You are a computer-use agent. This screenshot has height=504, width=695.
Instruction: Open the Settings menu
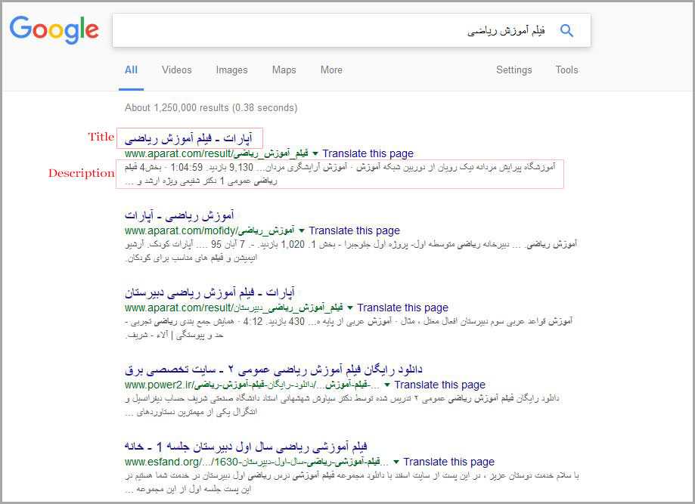[513, 70]
